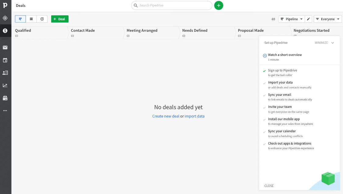Click the Search Pipedrive input field
This screenshot has width=343, height=194.
[x=172, y=5]
